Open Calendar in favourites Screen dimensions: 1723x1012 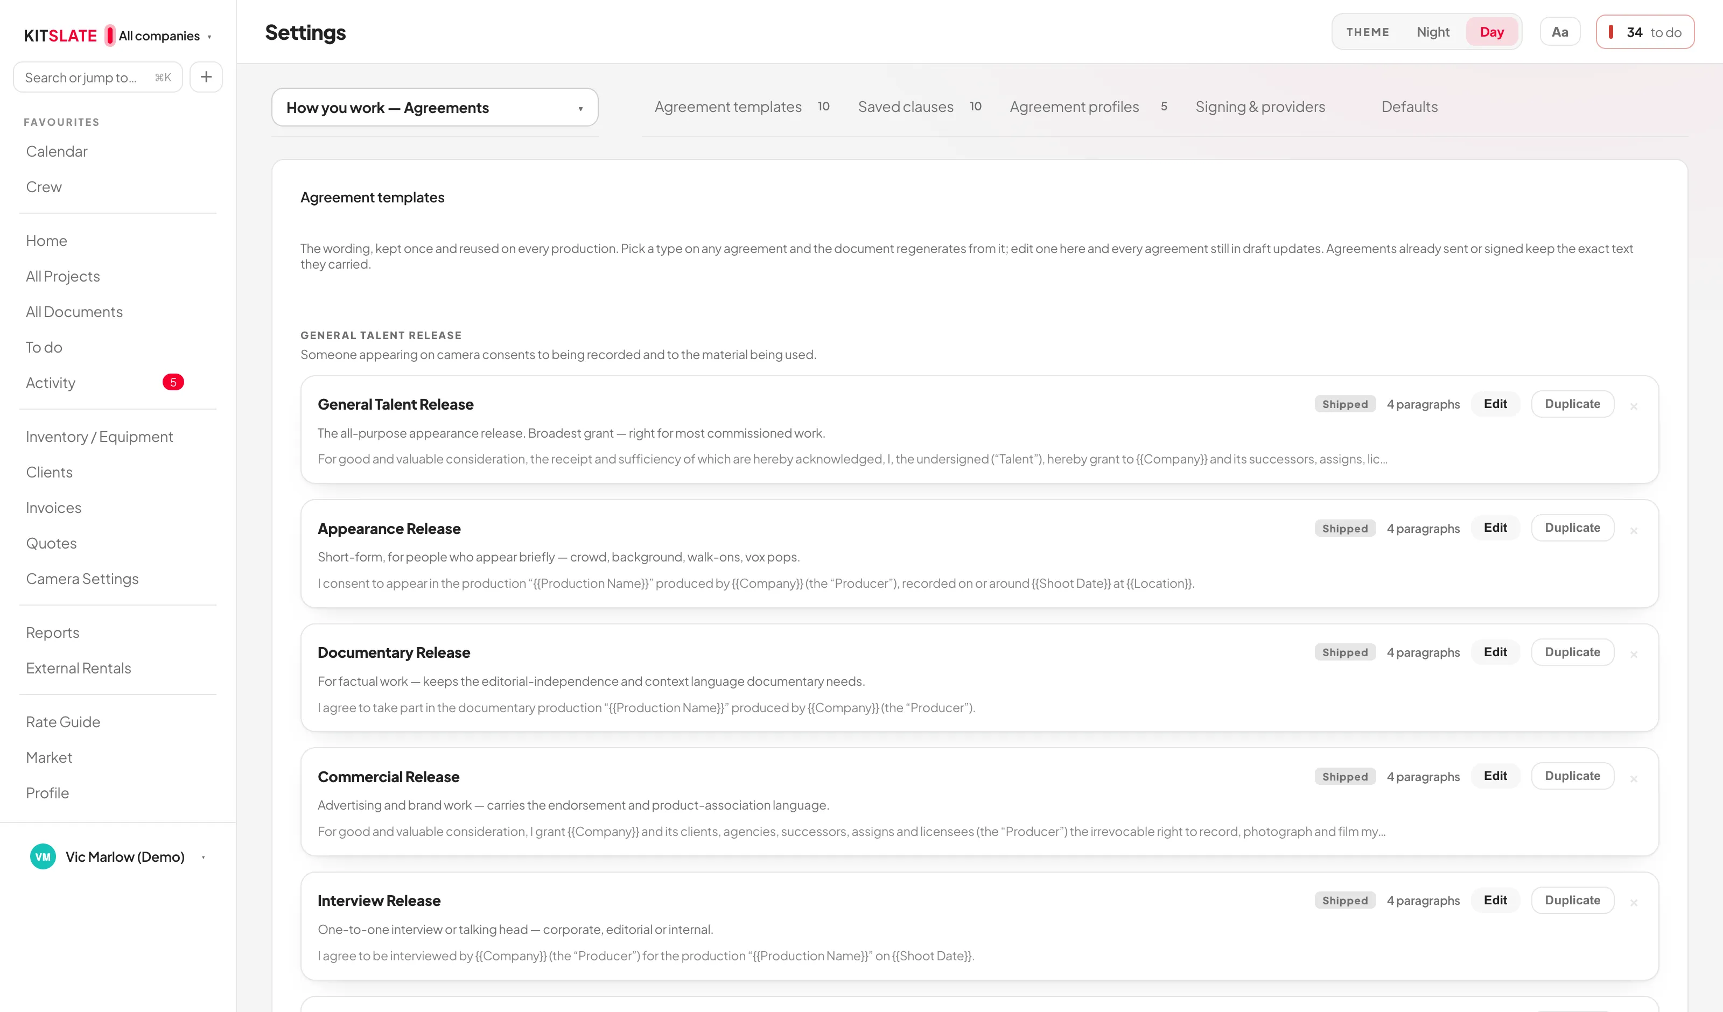pos(57,151)
